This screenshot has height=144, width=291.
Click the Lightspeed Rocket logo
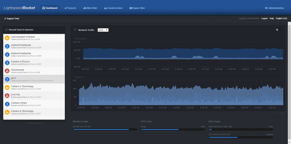pyautogui.click(x=19, y=8)
